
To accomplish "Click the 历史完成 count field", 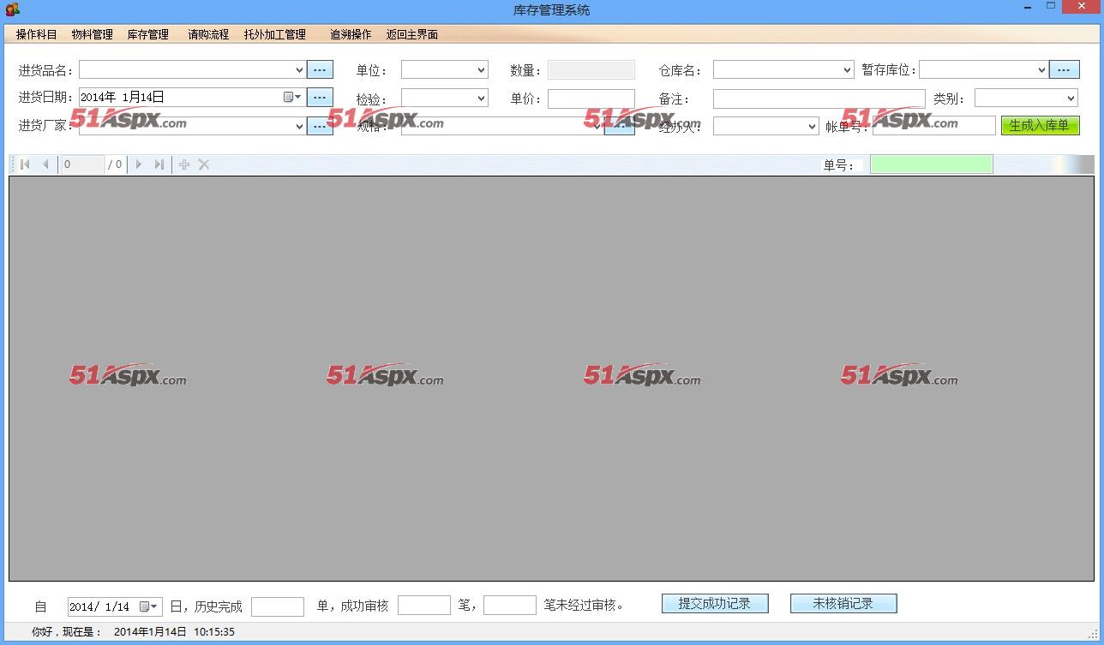I will point(278,606).
